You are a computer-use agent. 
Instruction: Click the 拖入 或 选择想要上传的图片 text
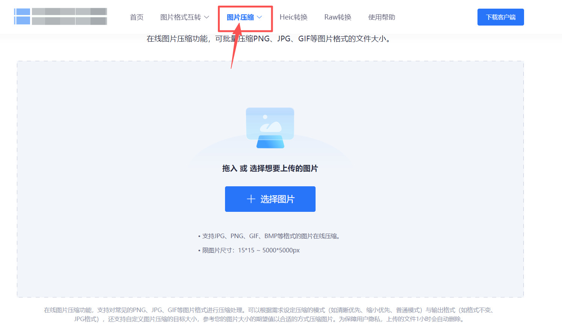pos(270,168)
